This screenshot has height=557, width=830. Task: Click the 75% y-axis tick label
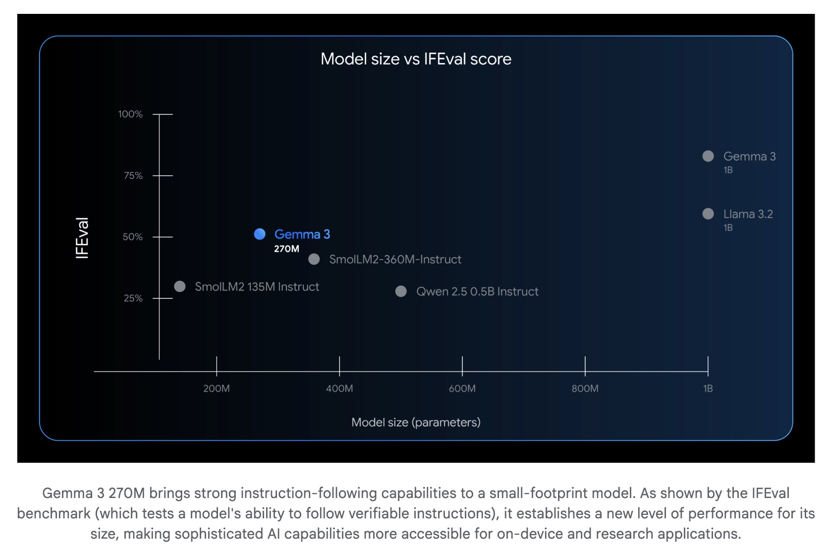pos(133,175)
